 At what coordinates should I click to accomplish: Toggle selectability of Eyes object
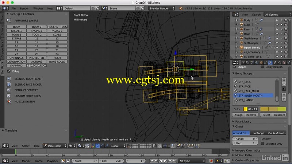(x=281, y=29)
